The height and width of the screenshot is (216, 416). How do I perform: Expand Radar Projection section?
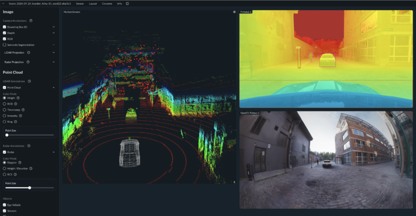54,62
